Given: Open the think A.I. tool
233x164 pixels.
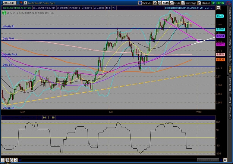Looking at the screenshot, I should (x=145, y=3).
